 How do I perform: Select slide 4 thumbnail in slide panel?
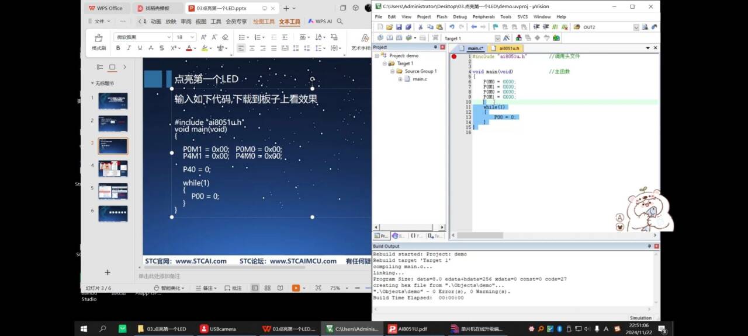pyautogui.click(x=113, y=169)
